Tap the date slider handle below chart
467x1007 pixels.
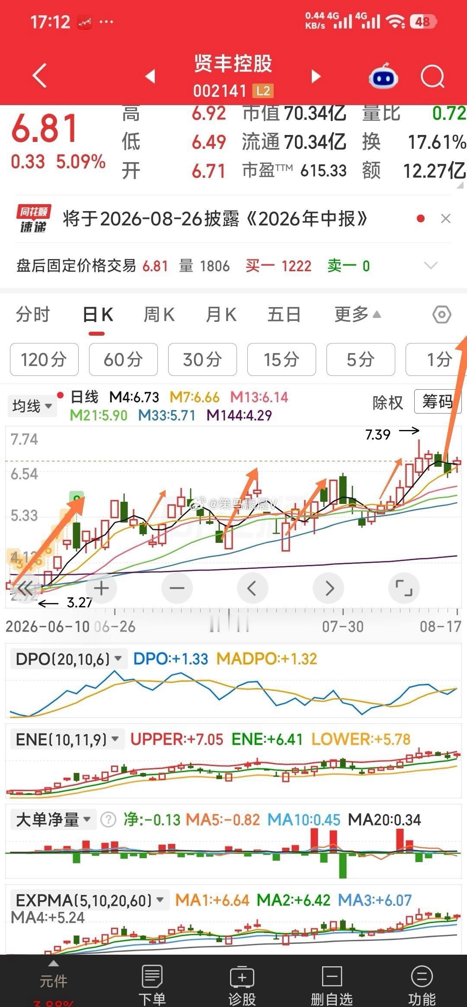point(229,623)
